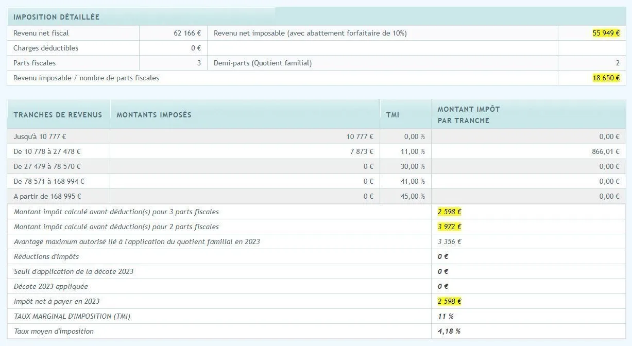The image size is (632, 346).
Task: Click the A partir de 168 995 € bracket label
Action: point(47,196)
